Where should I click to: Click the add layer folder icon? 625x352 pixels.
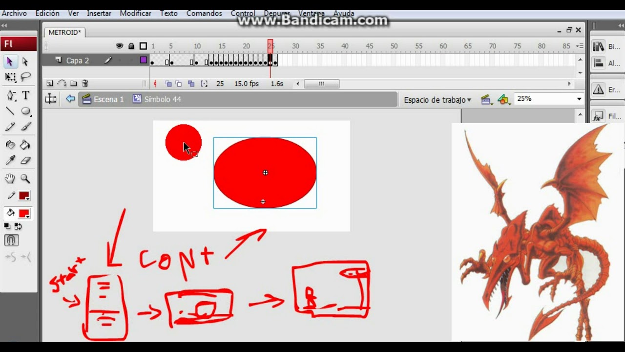(x=73, y=84)
